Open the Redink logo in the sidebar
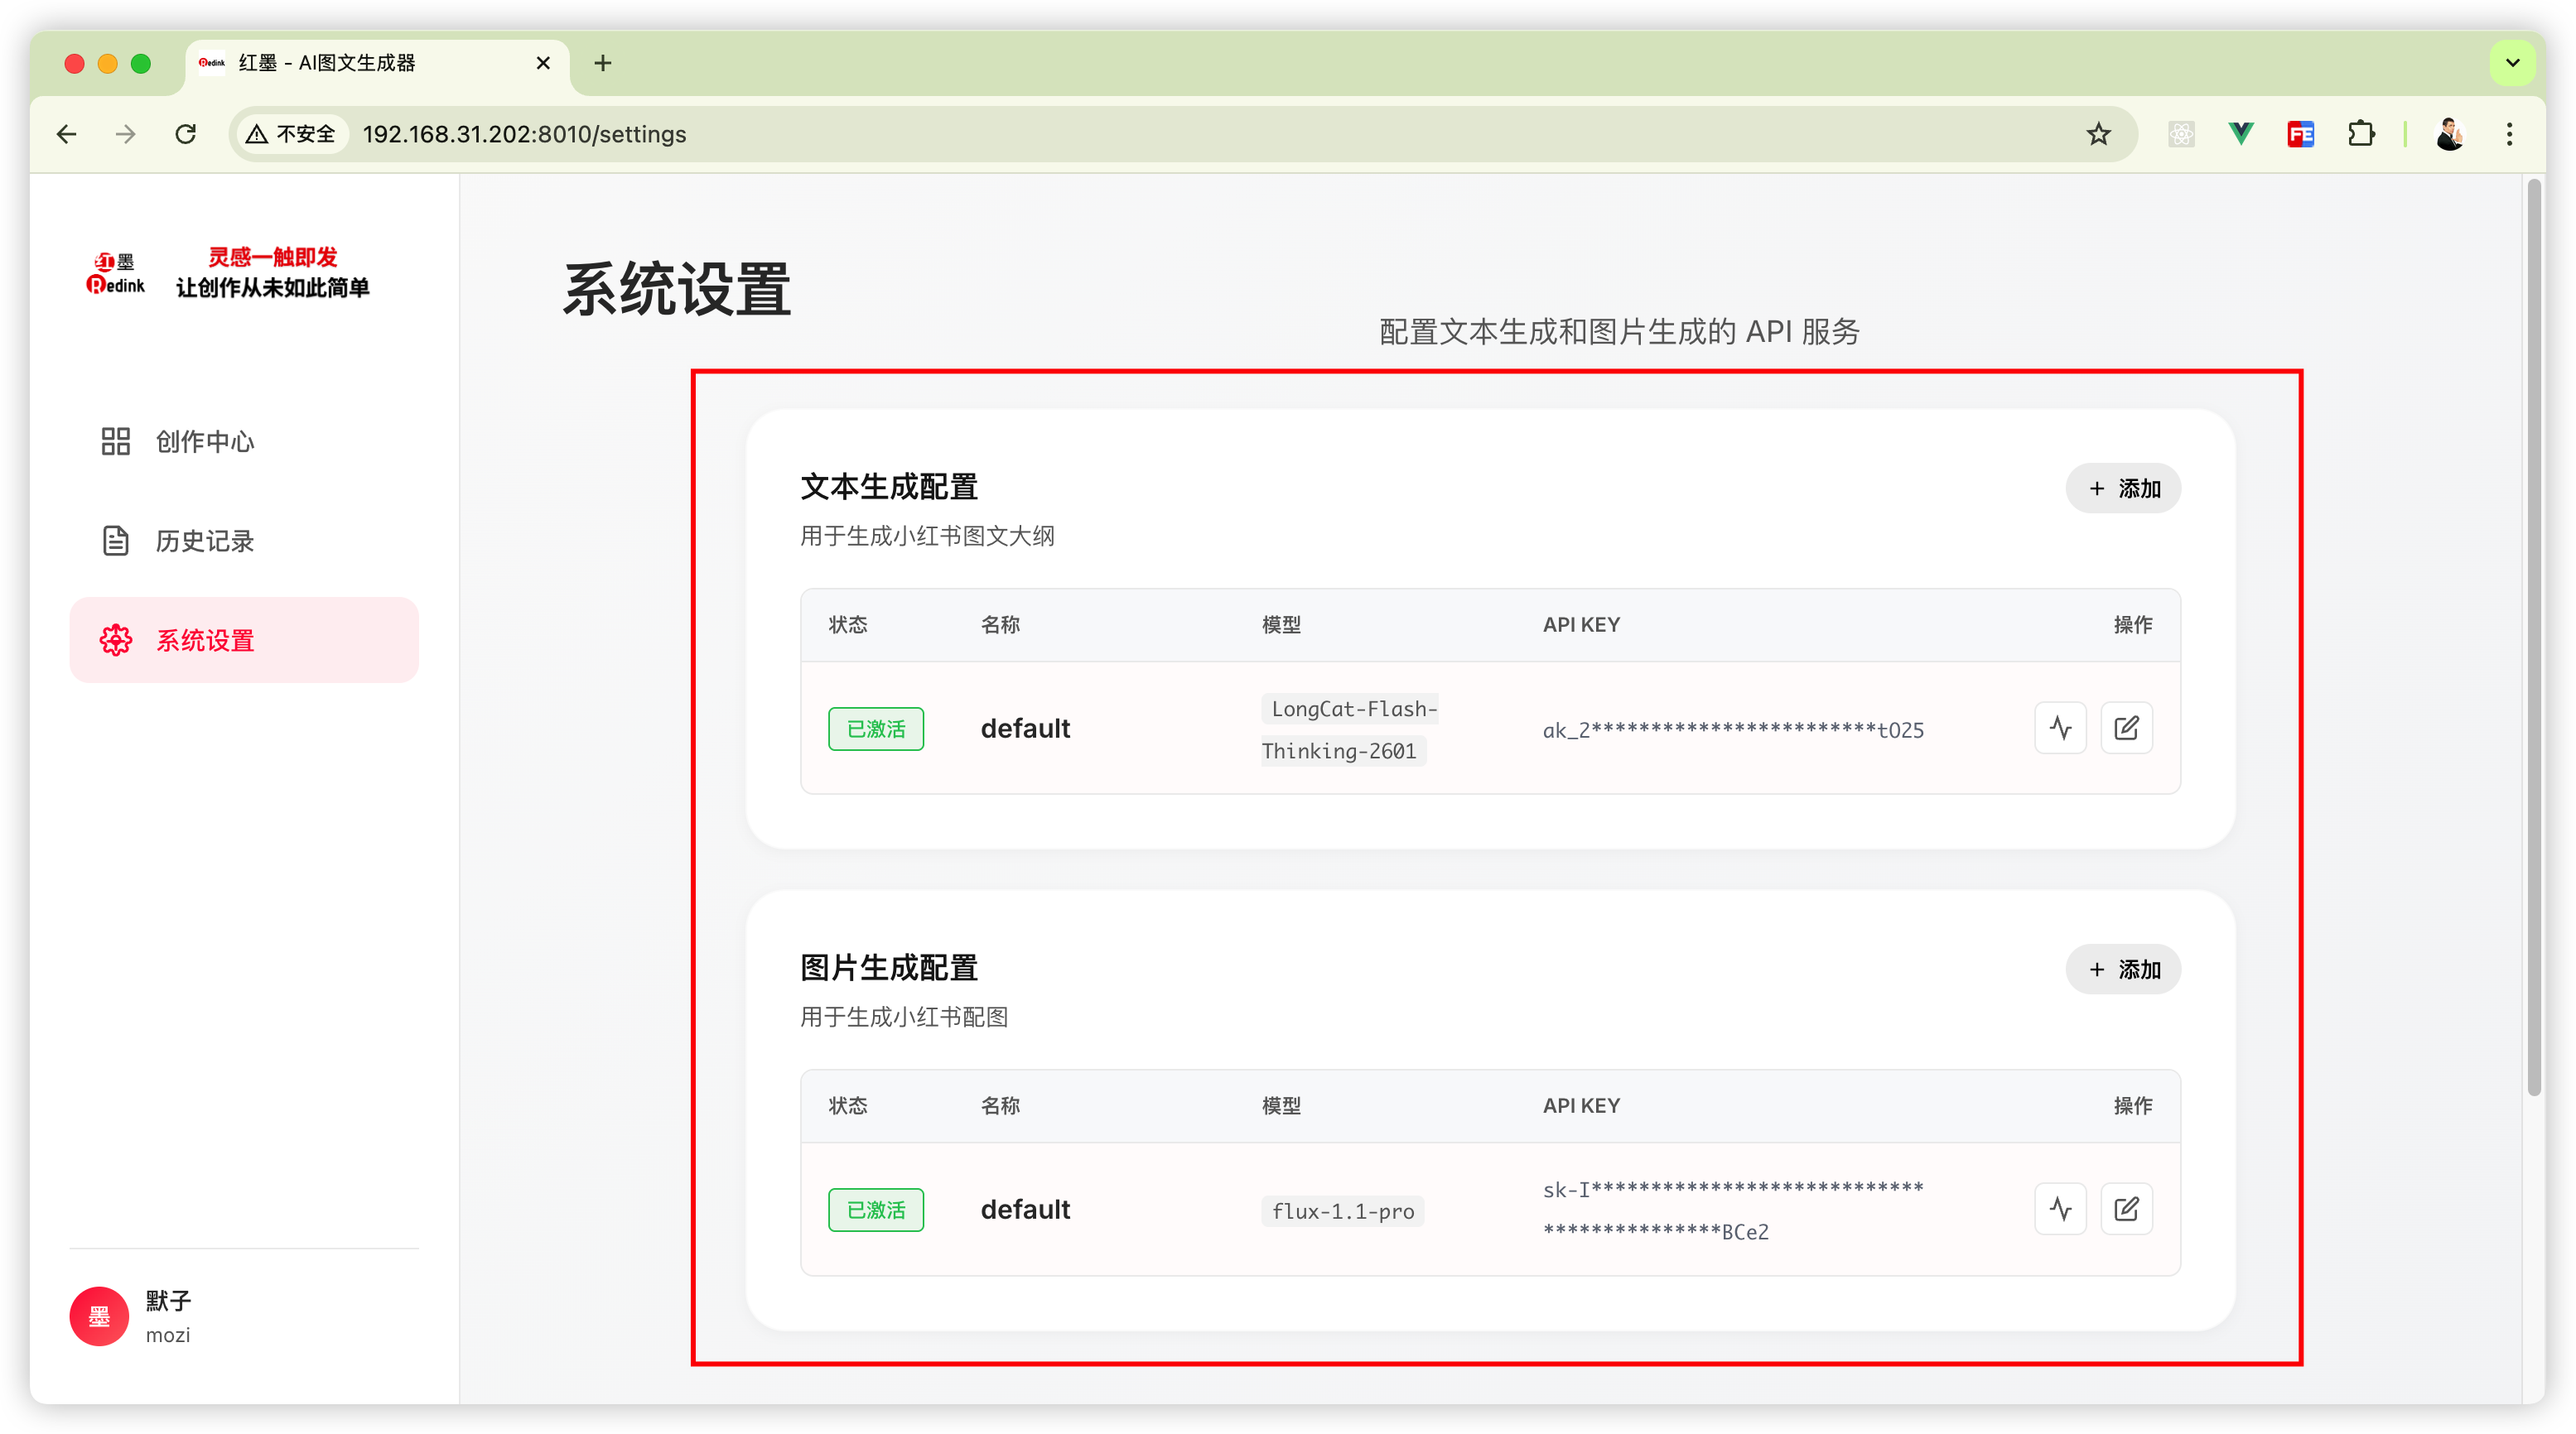The image size is (2576, 1434). point(116,273)
